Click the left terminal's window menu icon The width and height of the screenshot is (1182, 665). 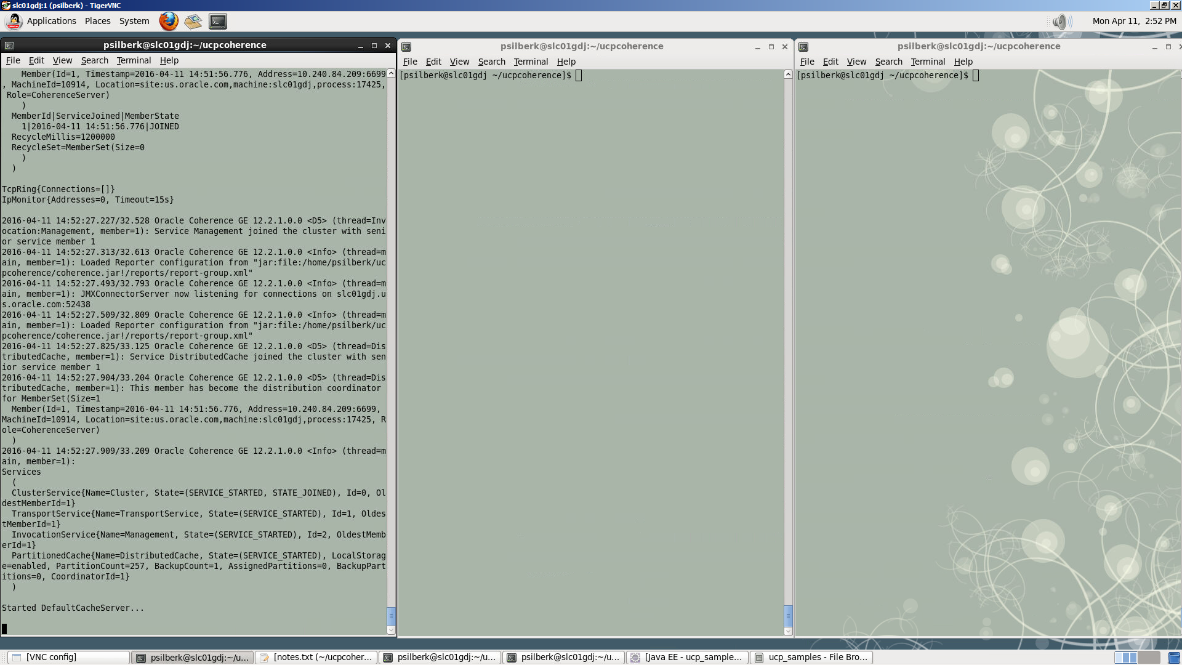(9, 46)
